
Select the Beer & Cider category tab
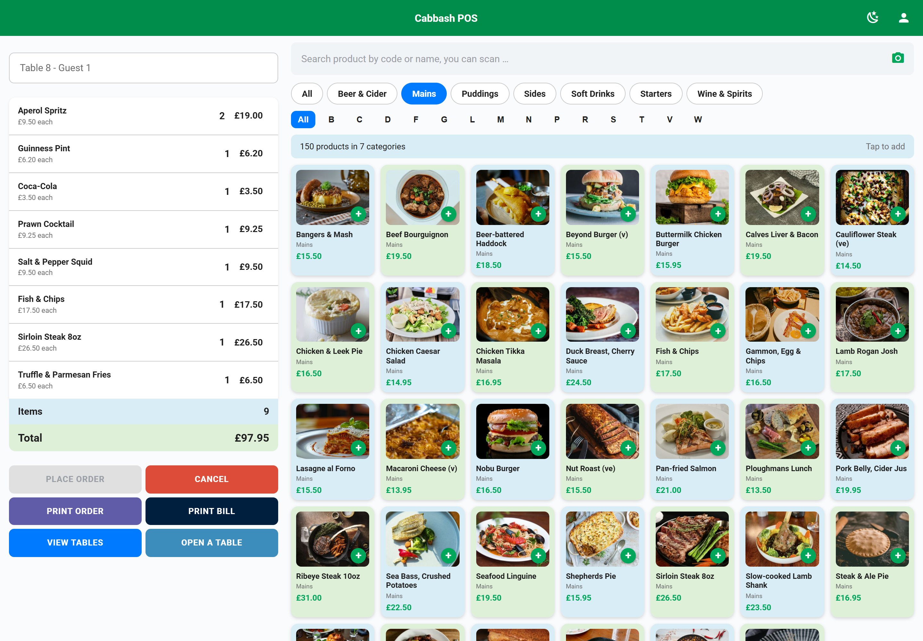coord(362,94)
